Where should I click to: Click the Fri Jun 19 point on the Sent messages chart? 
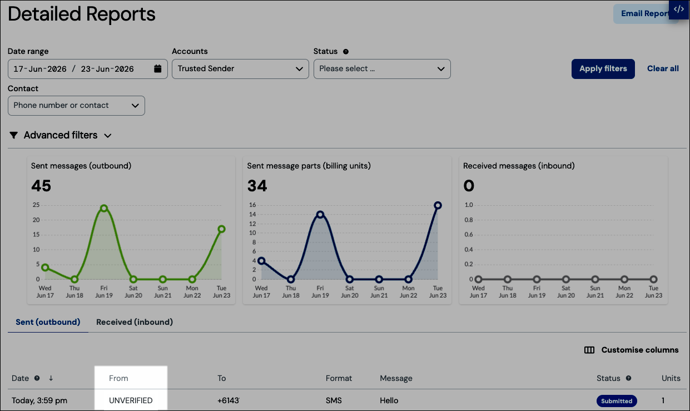[x=104, y=208]
